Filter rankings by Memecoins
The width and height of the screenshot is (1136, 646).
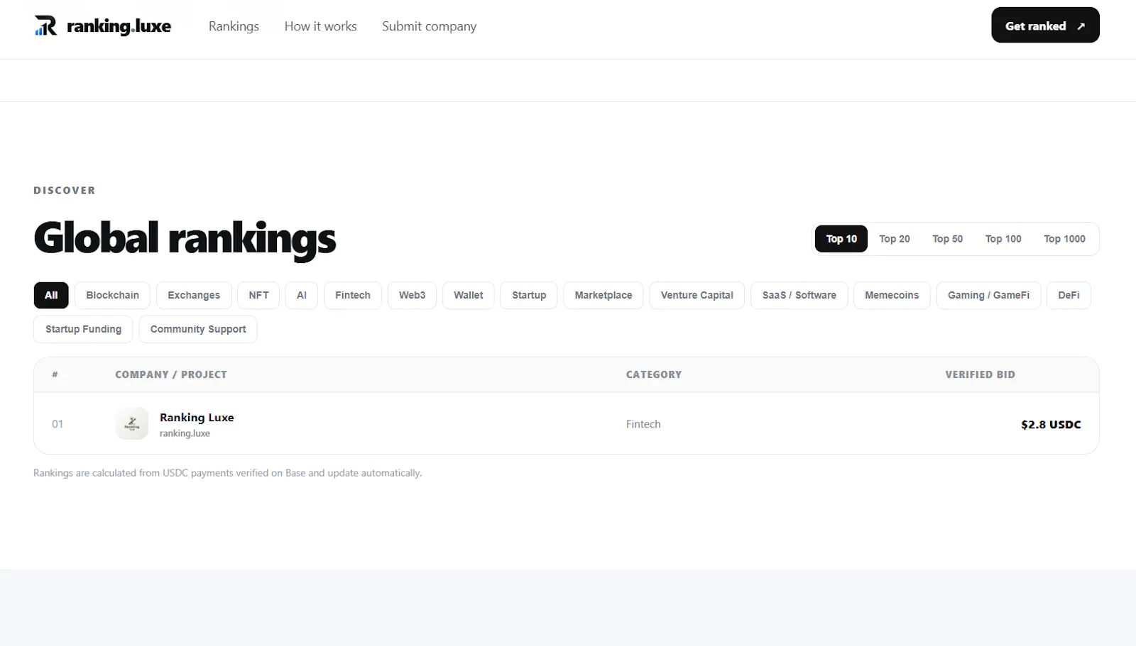coord(892,295)
